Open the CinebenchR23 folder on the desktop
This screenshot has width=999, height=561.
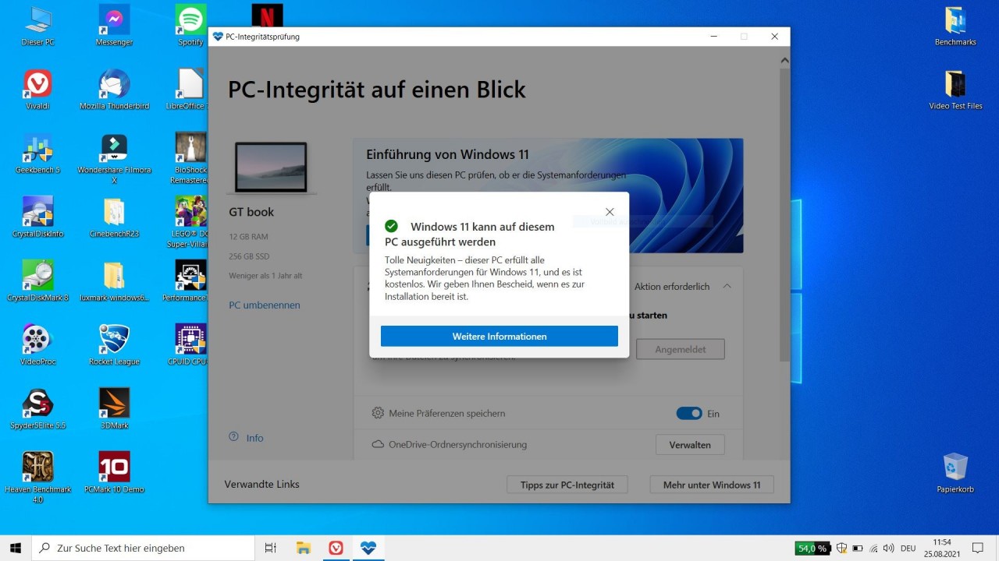[x=114, y=217]
